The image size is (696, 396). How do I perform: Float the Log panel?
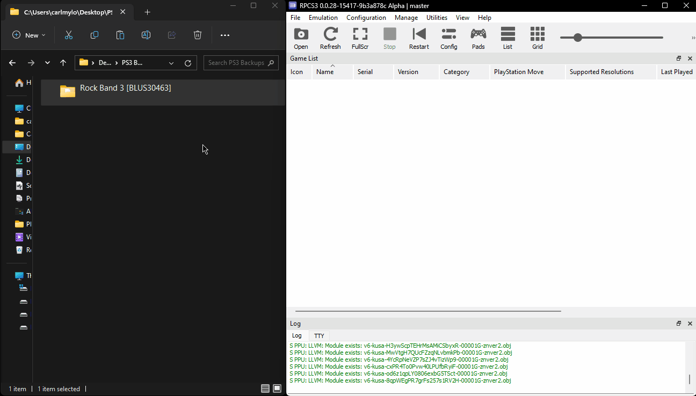[x=679, y=324]
